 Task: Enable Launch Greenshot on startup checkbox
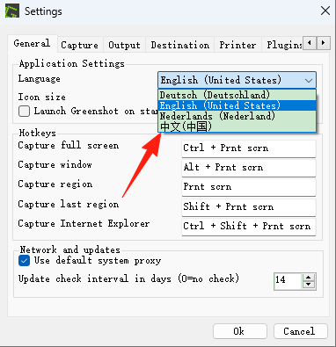tap(24, 112)
